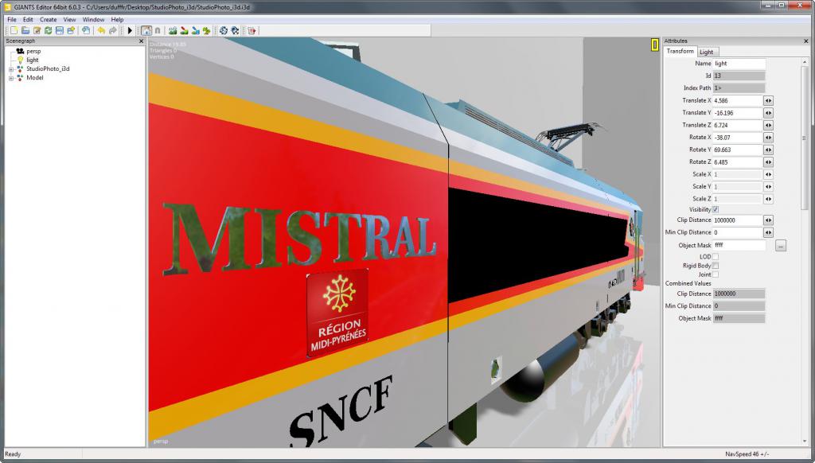The width and height of the screenshot is (815, 463).
Task: Click the editable Clip Distance value field
Action: [x=738, y=220]
